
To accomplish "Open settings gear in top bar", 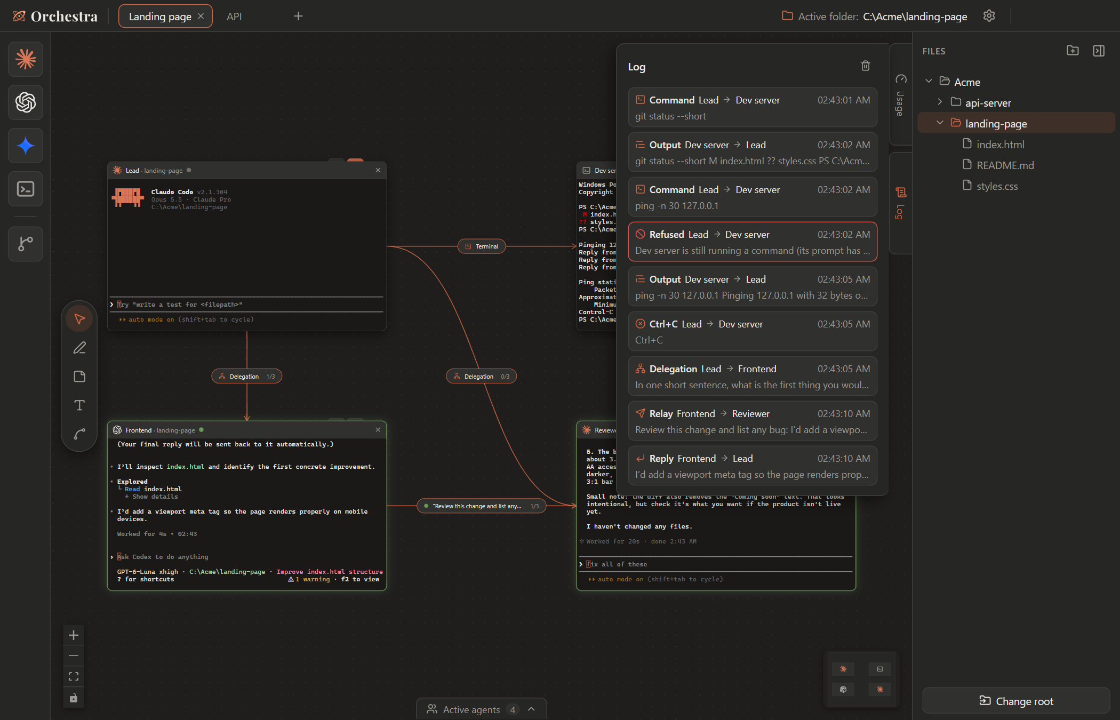I will 989,16.
